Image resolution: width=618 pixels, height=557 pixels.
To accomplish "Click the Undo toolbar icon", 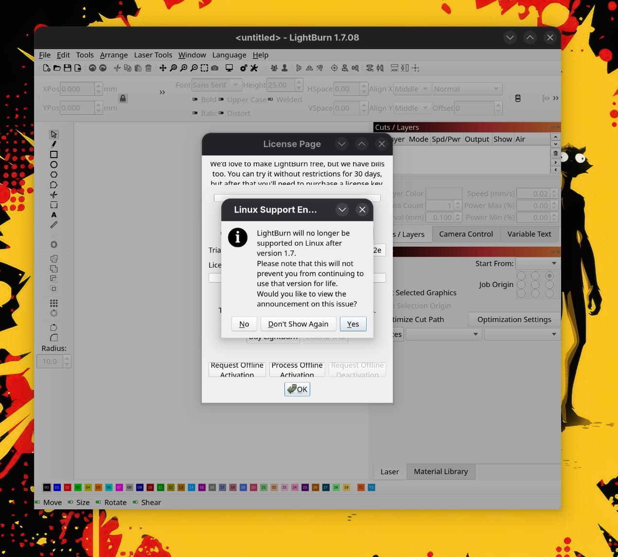I will [x=92, y=68].
